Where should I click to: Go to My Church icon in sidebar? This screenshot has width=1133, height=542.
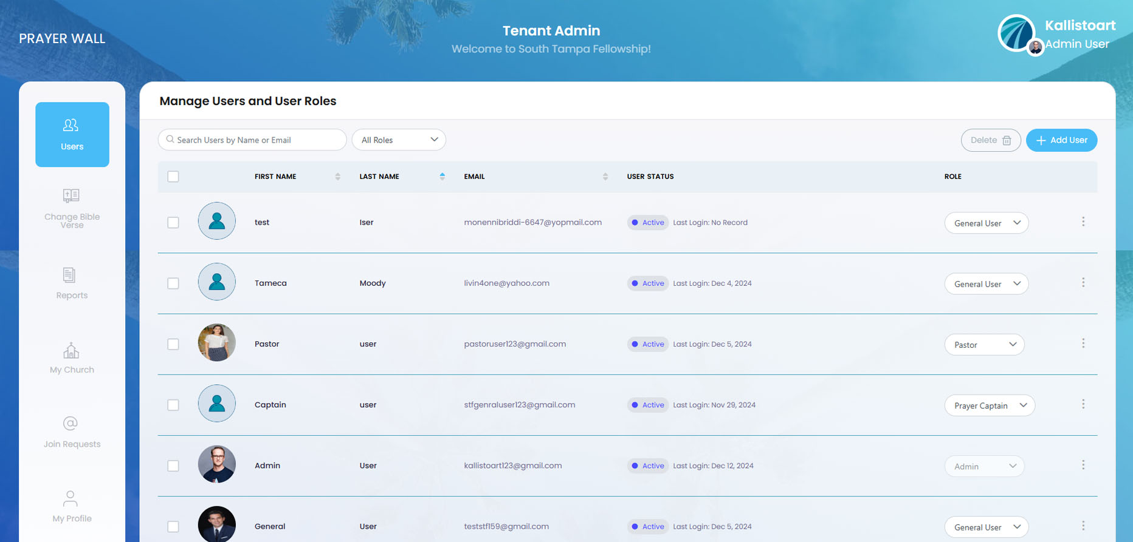point(71,351)
